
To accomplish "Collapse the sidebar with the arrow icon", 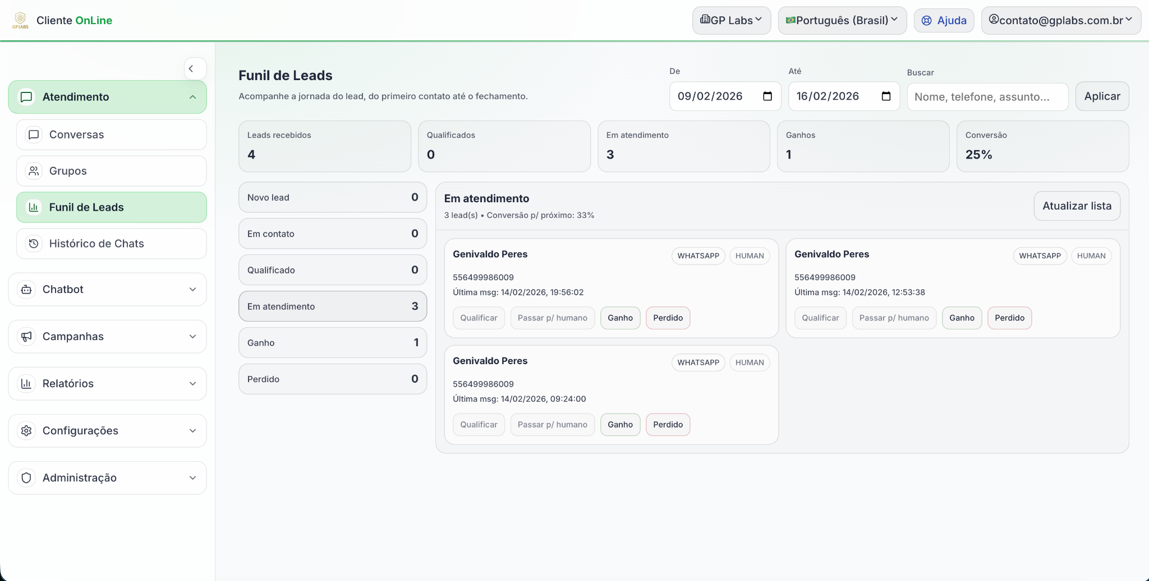I will pos(191,69).
